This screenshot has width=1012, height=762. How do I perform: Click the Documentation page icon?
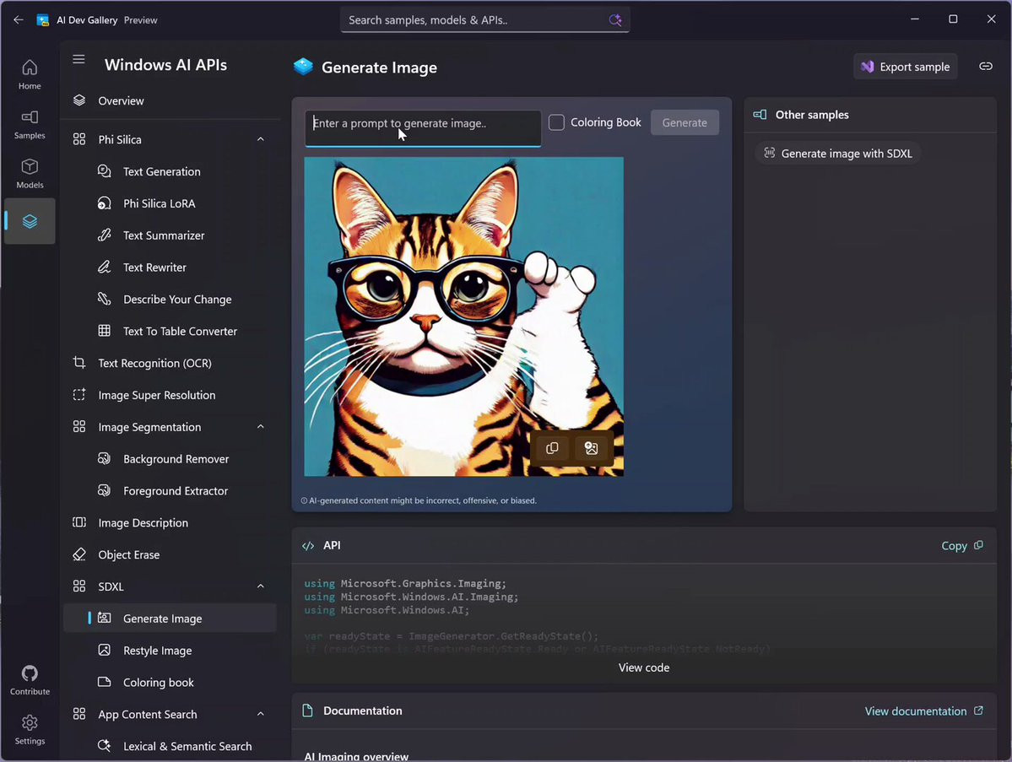tap(308, 711)
